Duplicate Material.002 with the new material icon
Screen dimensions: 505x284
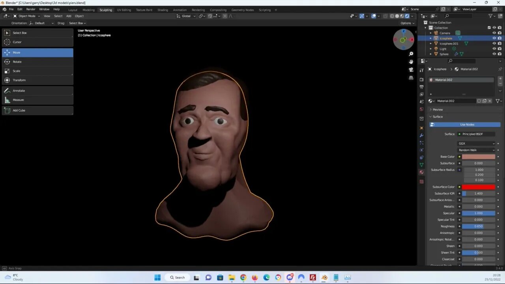point(484,101)
